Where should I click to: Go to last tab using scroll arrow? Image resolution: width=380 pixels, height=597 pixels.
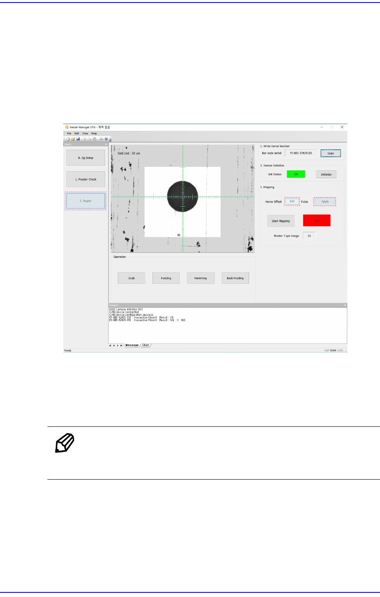tap(121, 345)
